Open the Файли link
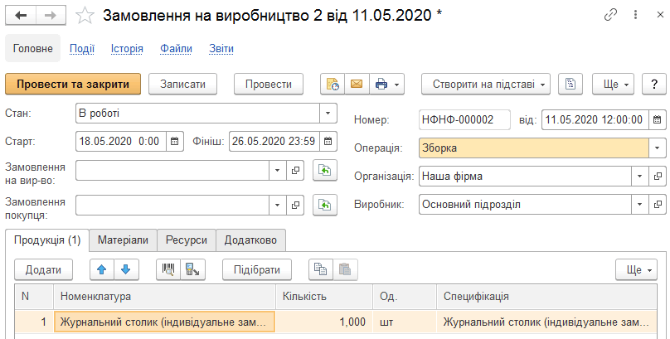This screenshot has width=670, height=339. [176, 49]
